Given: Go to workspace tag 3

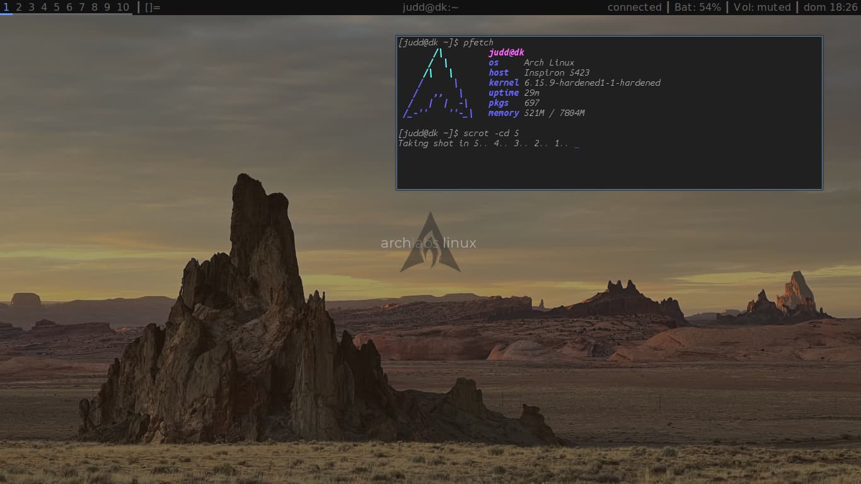Looking at the screenshot, I should pos(32,8).
